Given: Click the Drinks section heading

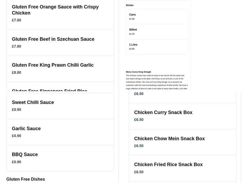Looking at the screenshot, I should click(129, 5).
